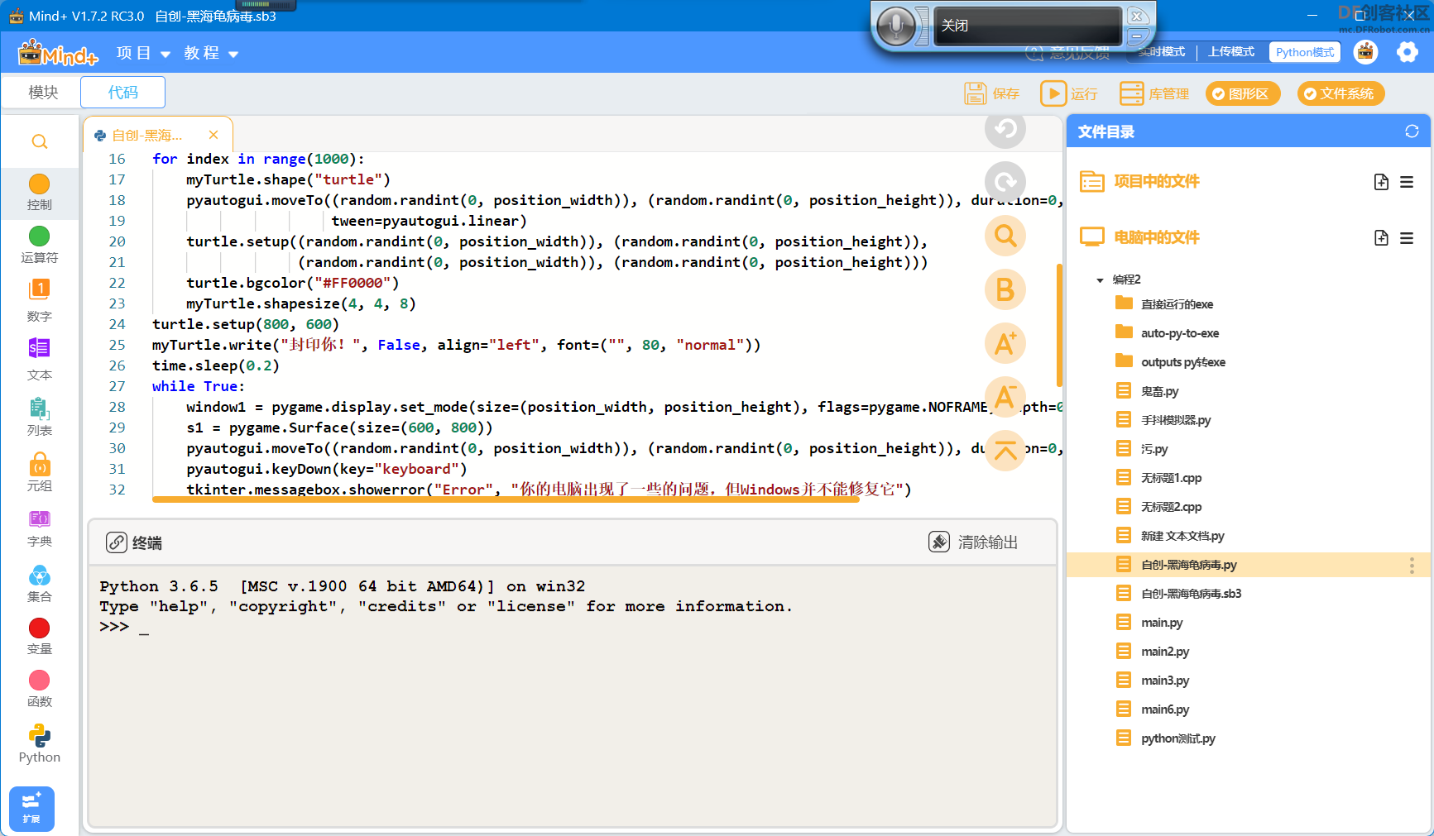Open the 项目 project dropdown menu
Screen dimensions: 1434x836
click(x=143, y=53)
